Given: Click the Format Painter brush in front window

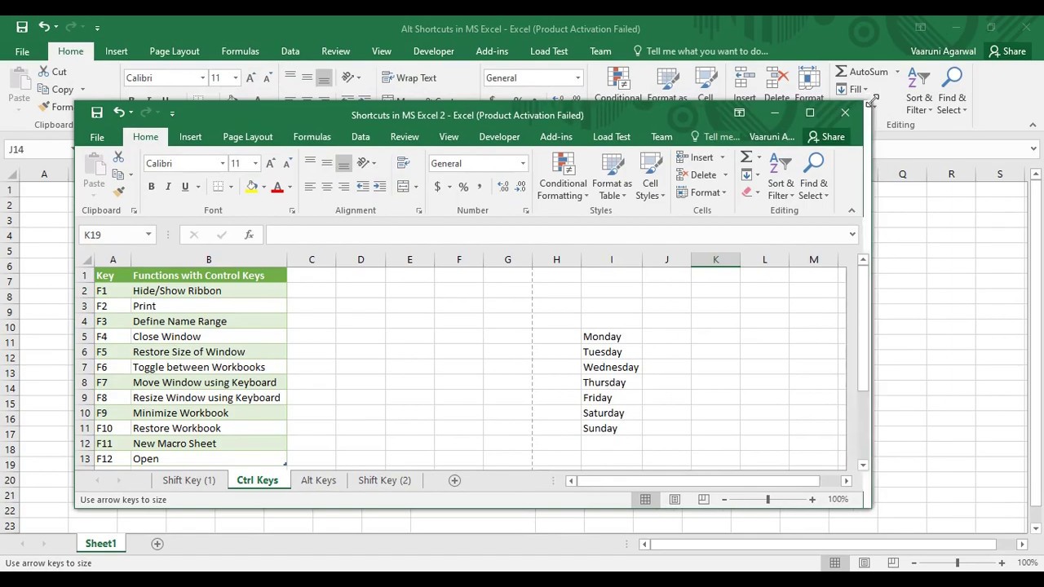Looking at the screenshot, I should point(118,192).
